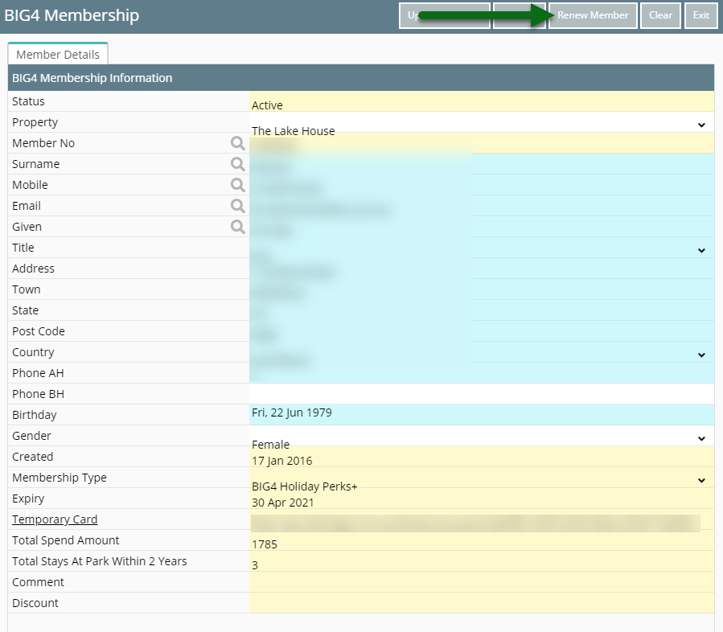The width and height of the screenshot is (723, 632).
Task: Click the Email search magnifier icon
Action: pyautogui.click(x=237, y=206)
